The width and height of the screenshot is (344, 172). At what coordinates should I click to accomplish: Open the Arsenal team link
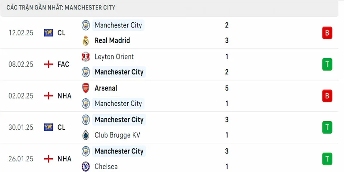click(106, 88)
